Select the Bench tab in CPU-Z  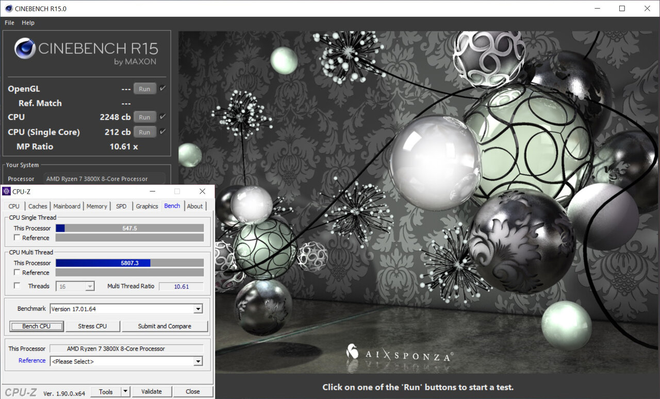point(172,206)
